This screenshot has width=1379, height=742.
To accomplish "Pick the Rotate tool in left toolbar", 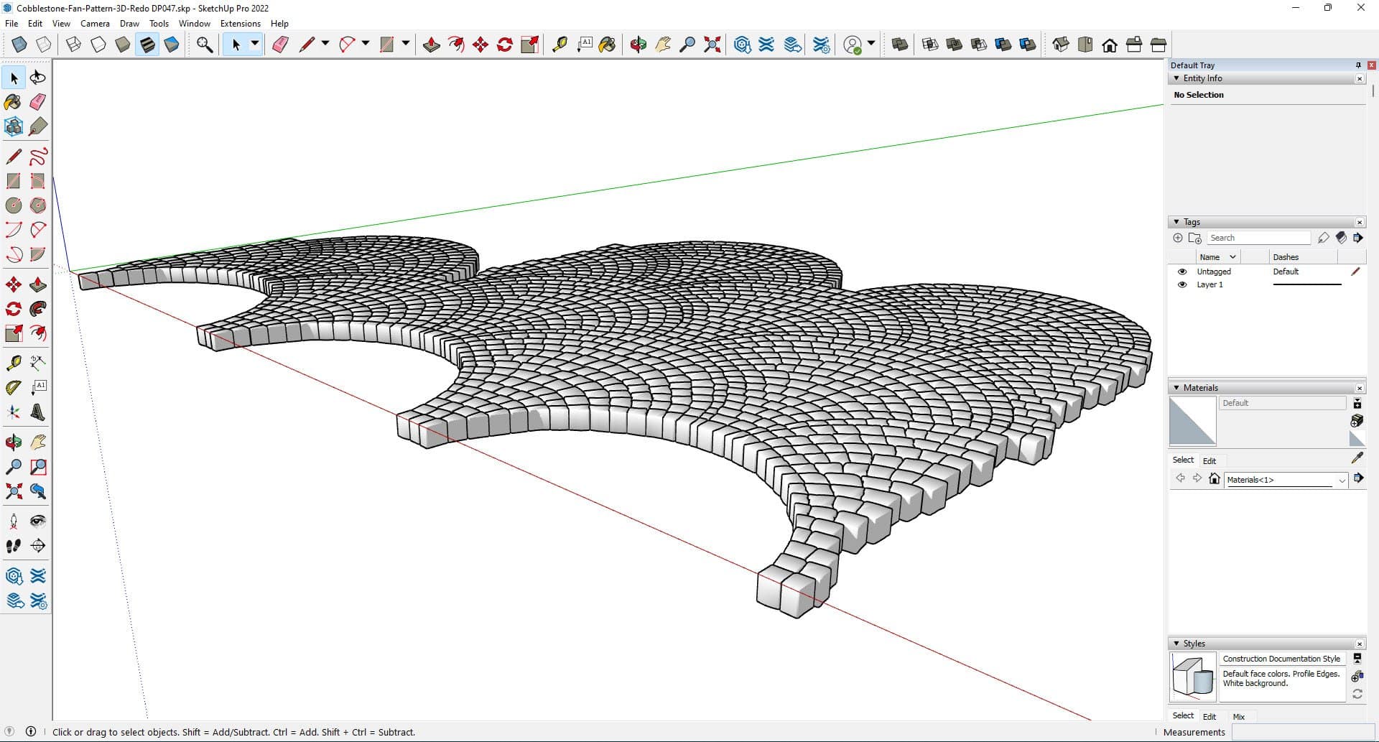I will click(x=13, y=310).
